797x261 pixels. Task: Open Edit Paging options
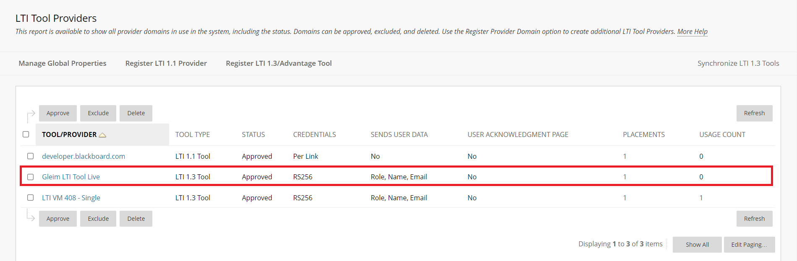coord(750,245)
